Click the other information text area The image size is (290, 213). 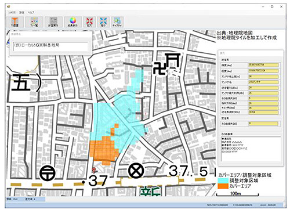(251, 149)
